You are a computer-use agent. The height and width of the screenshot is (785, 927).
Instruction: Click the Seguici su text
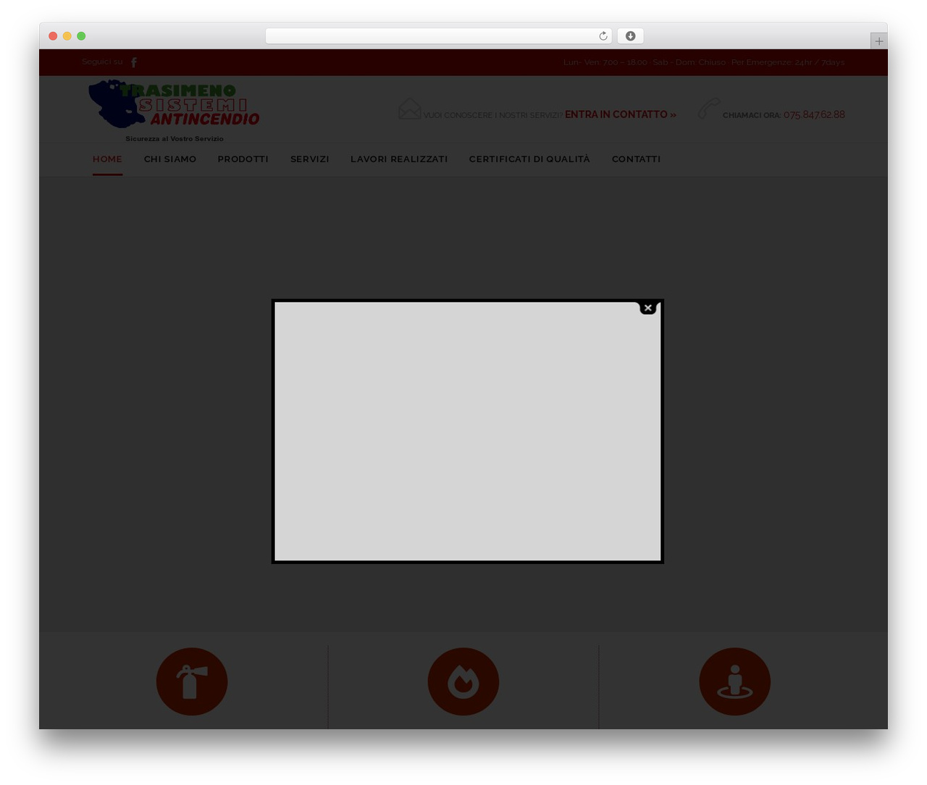[102, 62]
